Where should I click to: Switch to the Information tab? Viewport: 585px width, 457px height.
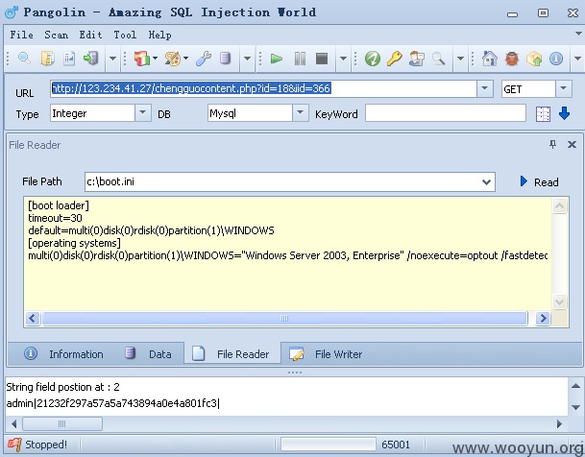[63, 353]
